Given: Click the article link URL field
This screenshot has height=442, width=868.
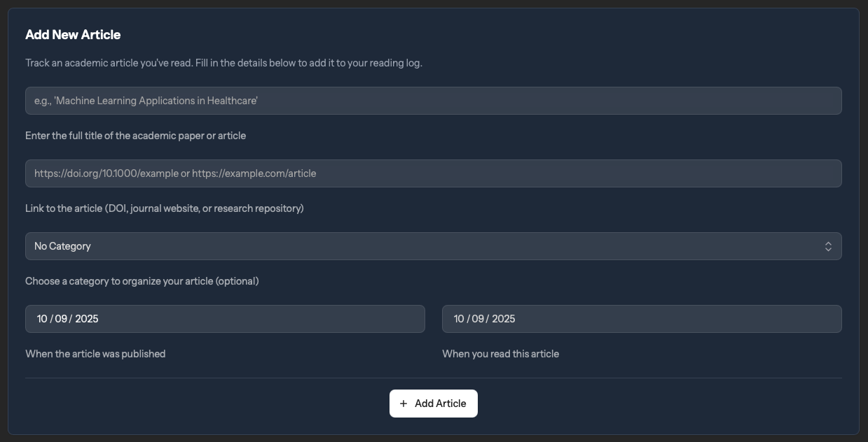Looking at the screenshot, I should (x=433, y=173).
